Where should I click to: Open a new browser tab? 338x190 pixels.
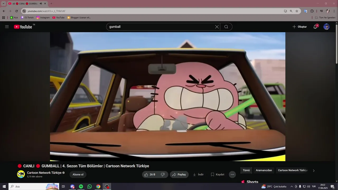[x=51, y=4]
